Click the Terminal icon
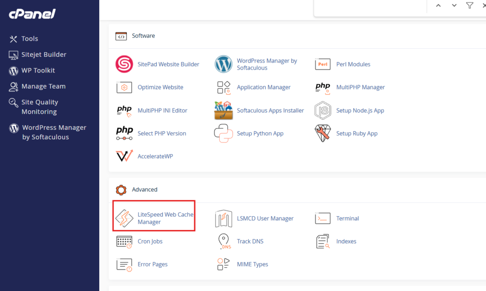 [323, 218]
